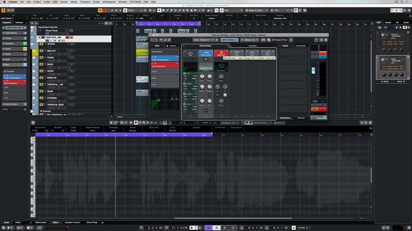Open the Apple menu
Image resolution: width=412 pixels, height=231 pixels.
click(x=5, y=1)
